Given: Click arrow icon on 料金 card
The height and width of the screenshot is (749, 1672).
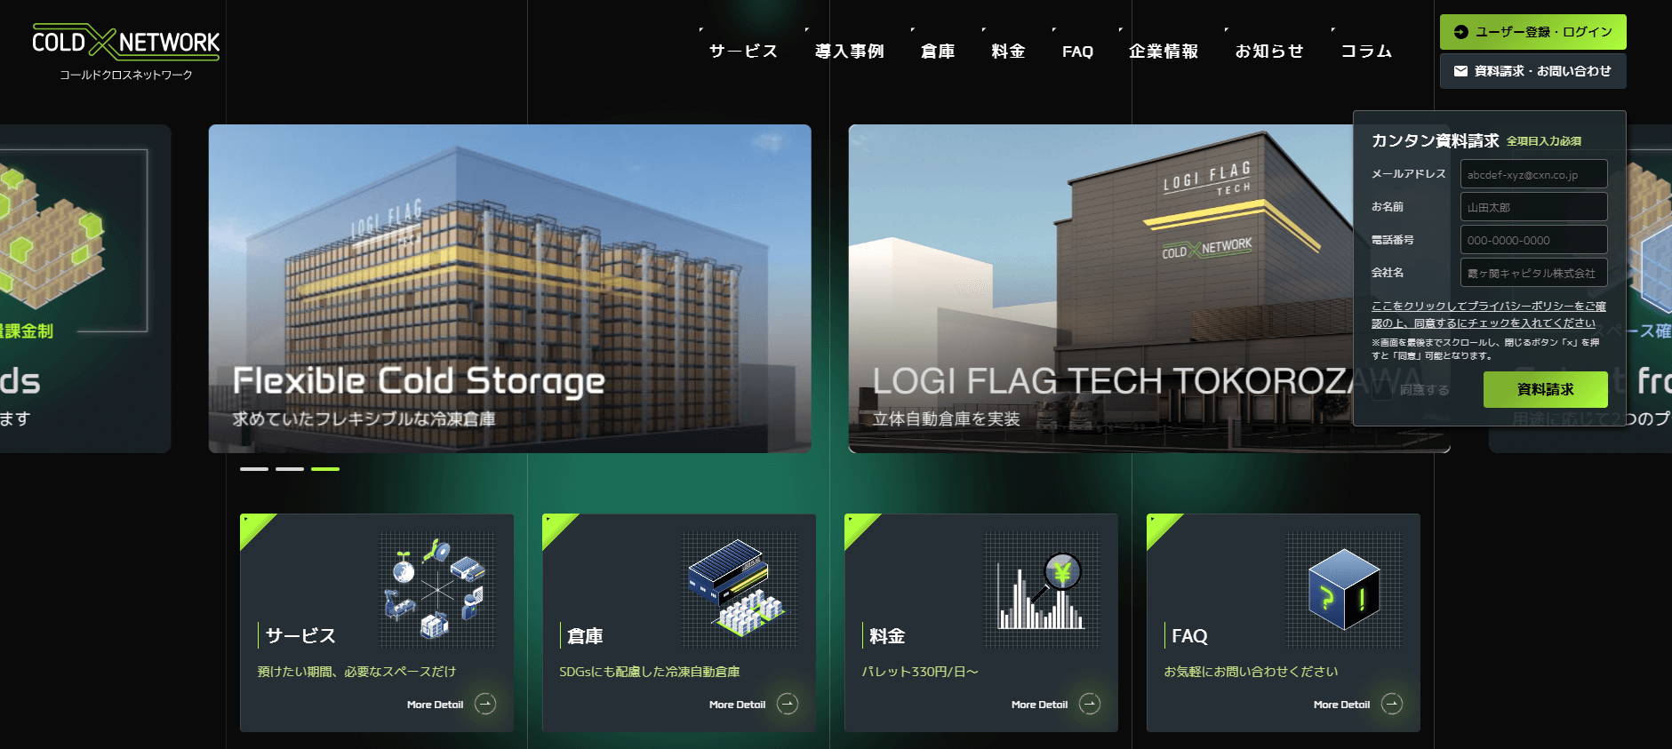Looking at the screenshot, I should tap(1090, 704).
